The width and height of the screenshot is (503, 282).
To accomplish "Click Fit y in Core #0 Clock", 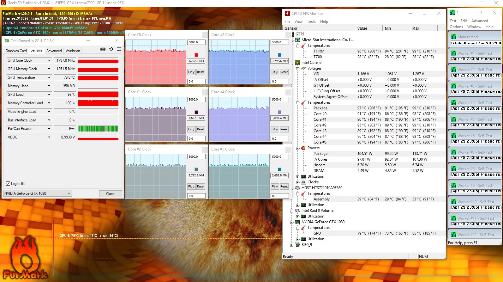I will [191, 72].
